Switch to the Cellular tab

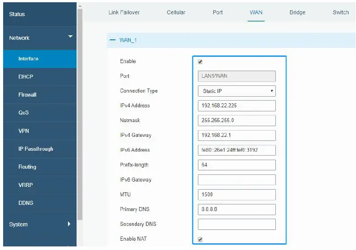(x=176, y=13)
